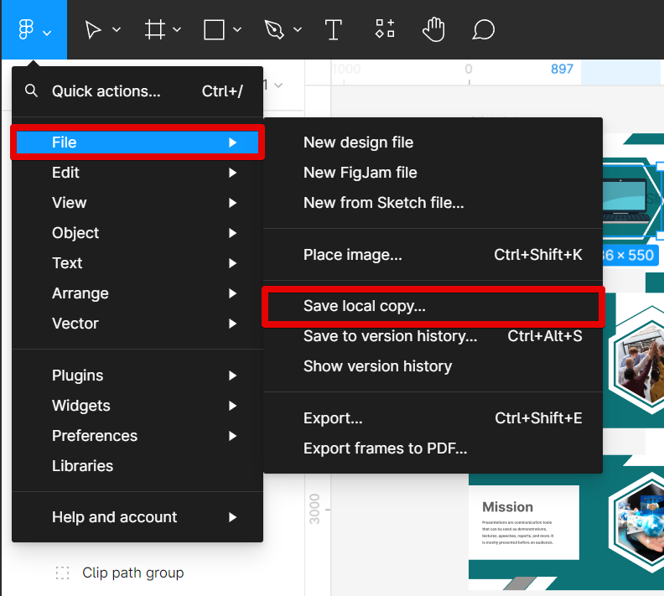The image size is (664, 596).
Task: Expand the shape tools dropdown chevron
Action: point(237,31)
